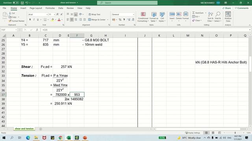Open Windows Start menu
This screenshot has width=252, height=141.
tap(4, 137)
